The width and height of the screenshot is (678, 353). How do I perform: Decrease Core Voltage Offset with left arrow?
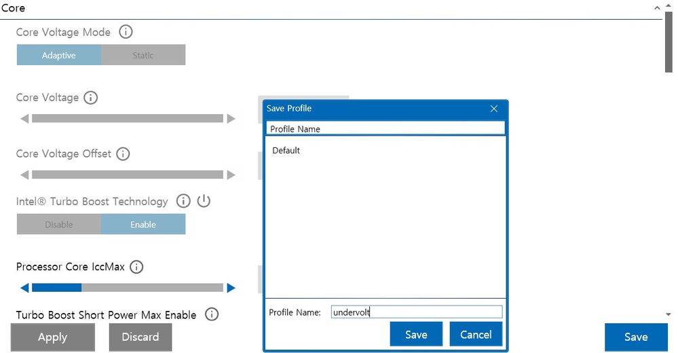pyautogui.click(x=24, y=174)
